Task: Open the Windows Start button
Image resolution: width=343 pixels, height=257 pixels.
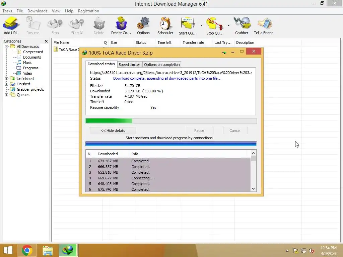Action: pyautogui.click(x=8, y=250)
